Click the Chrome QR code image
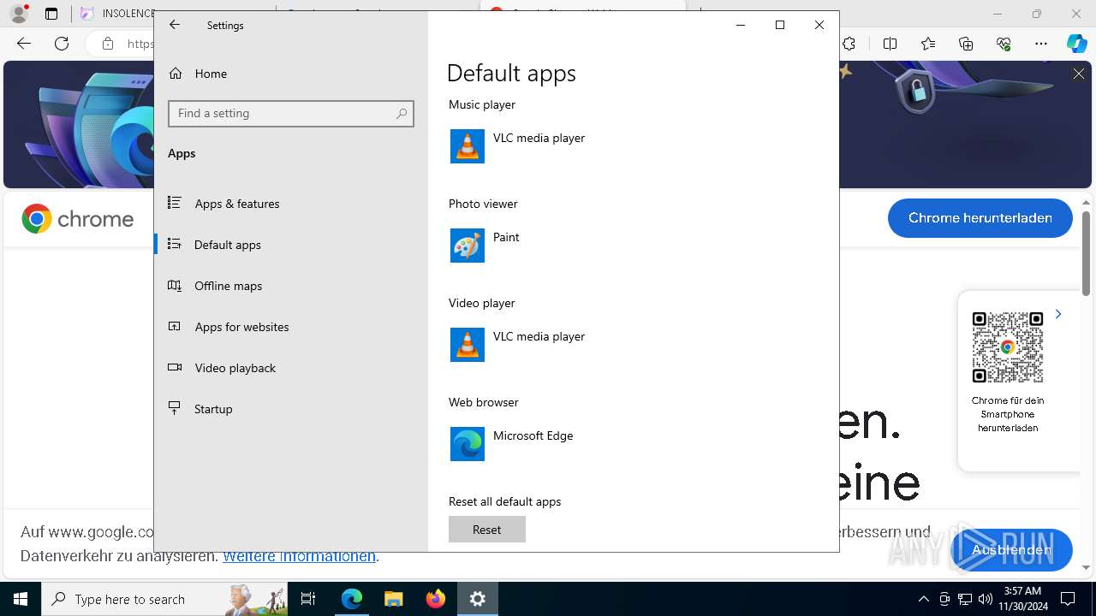 pos(1008,347)
